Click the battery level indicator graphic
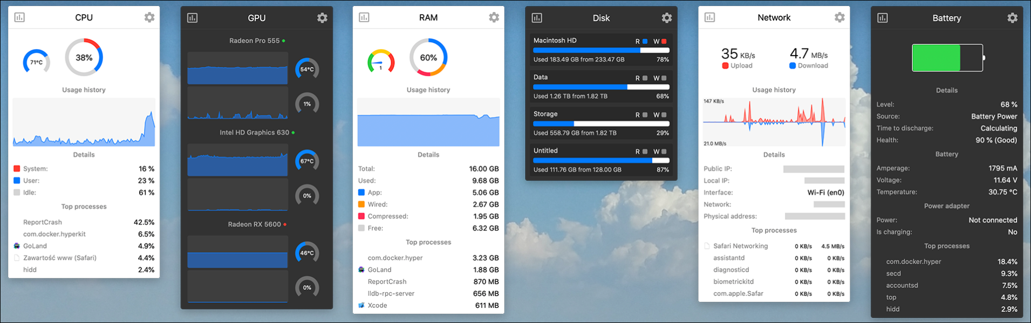The height and width of the screenshot is (323, 1031). coord(947,58)
